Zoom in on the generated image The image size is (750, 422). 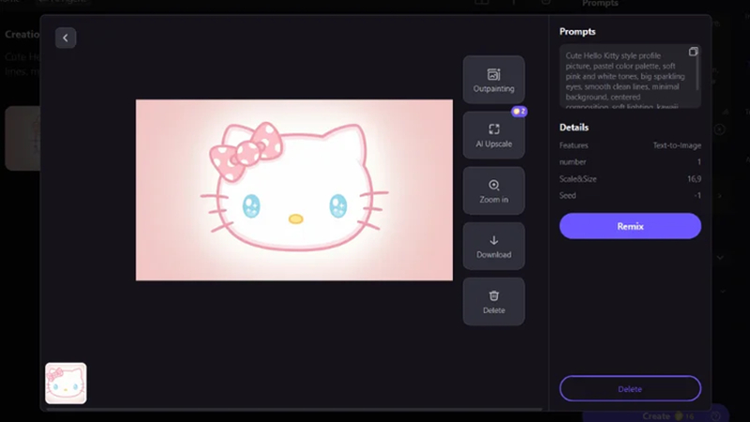click(x=494, y=190)
